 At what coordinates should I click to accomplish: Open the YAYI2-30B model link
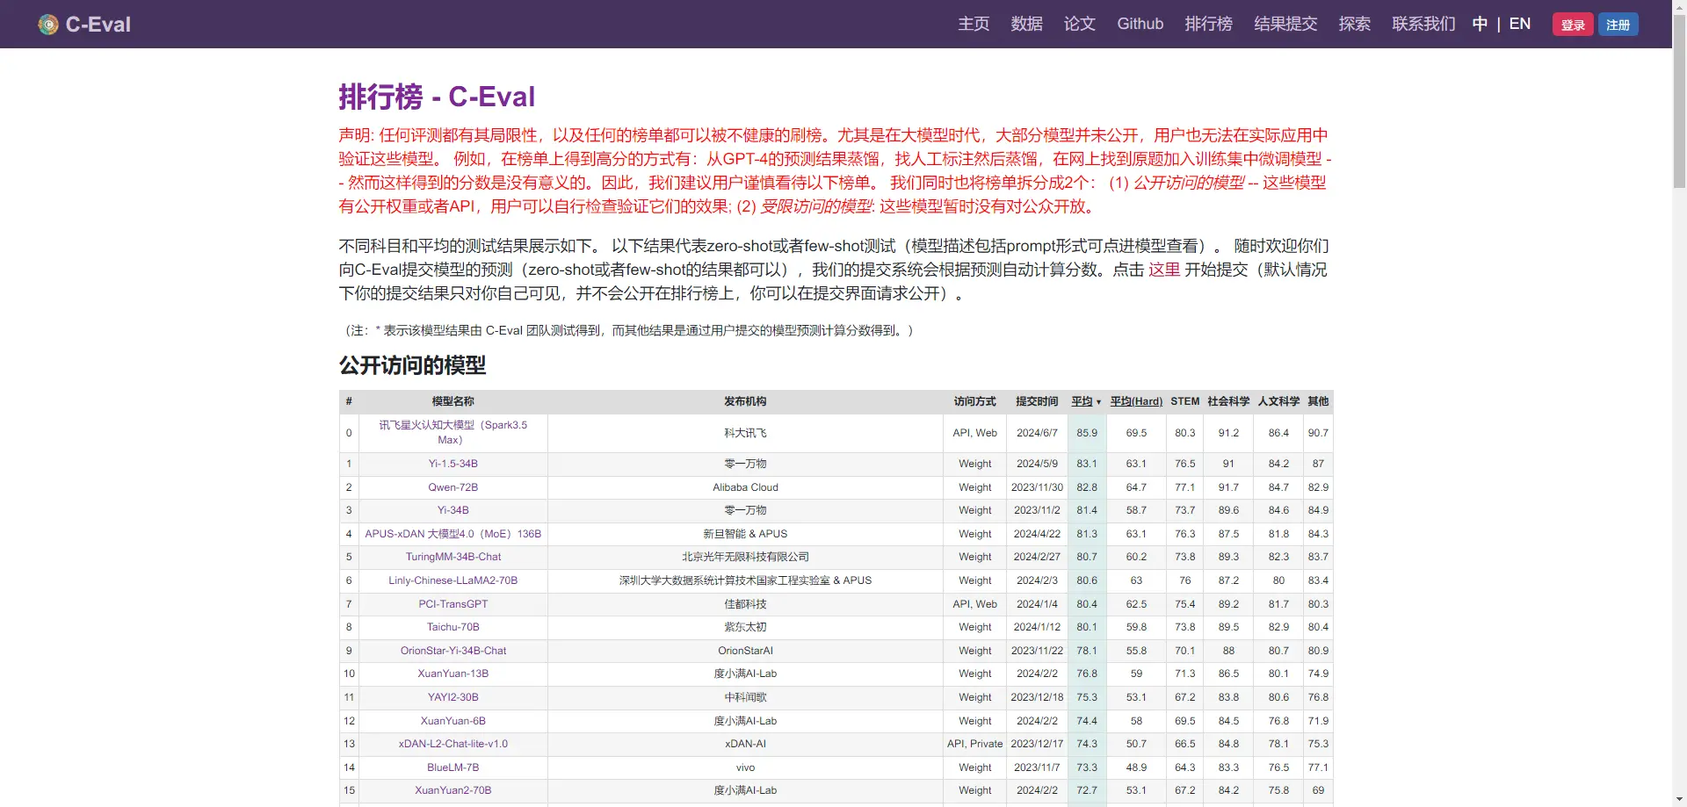point(453,697)
